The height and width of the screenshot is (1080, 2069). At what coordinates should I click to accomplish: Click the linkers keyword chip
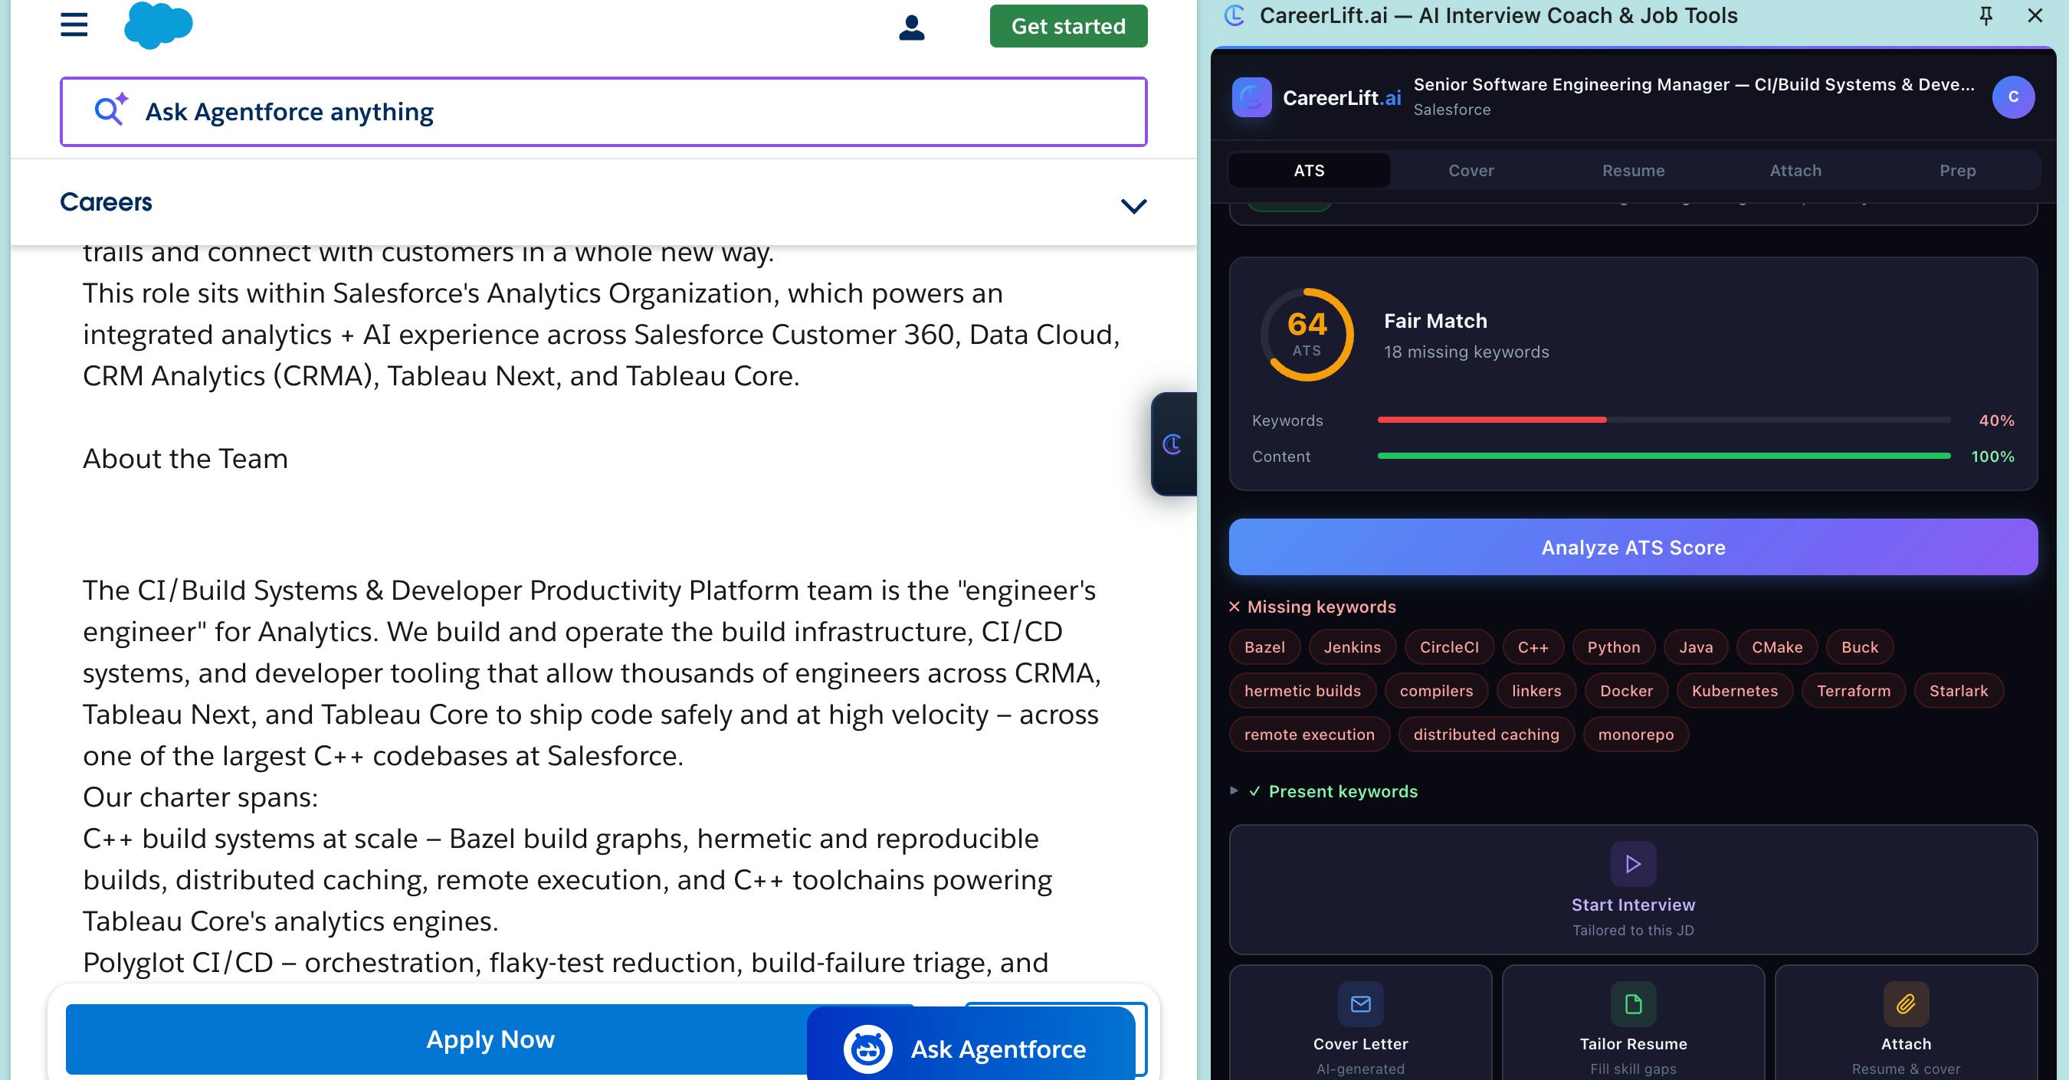tap(1536, 691)
